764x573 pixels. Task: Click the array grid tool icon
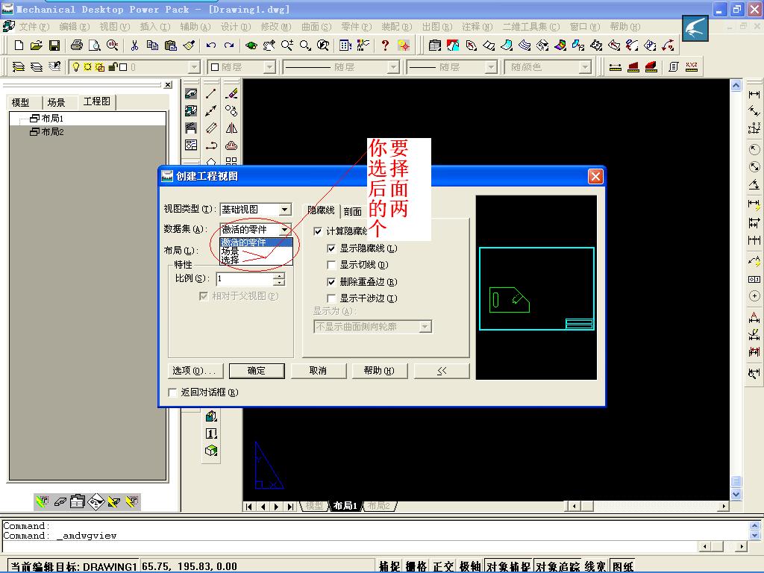[x=231, y=161]
